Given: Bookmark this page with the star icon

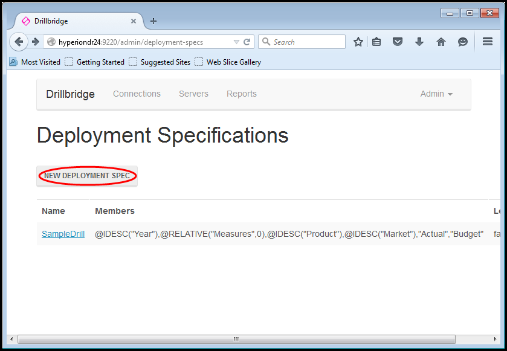Looking at the screenshot, I should pyautogui.click(x=358, y=42).
